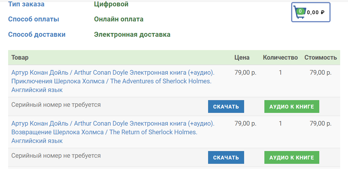Click the green cart item count badge

(300, 11)
